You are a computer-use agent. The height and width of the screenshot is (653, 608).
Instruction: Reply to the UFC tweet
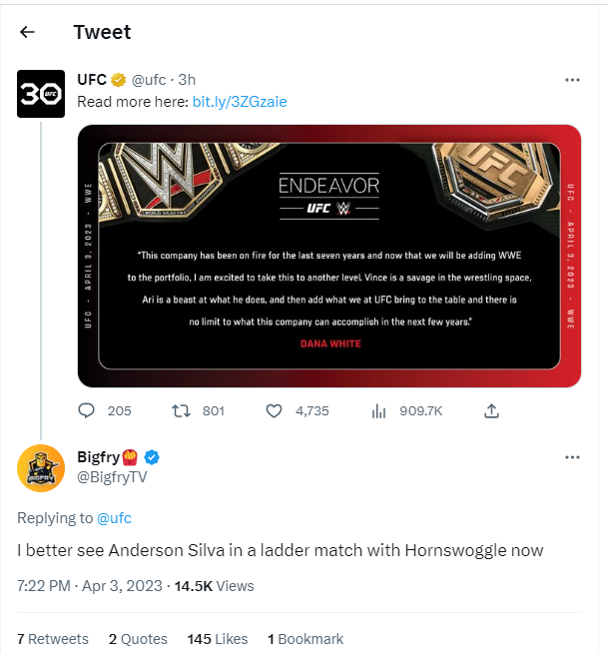coord(87,410)
